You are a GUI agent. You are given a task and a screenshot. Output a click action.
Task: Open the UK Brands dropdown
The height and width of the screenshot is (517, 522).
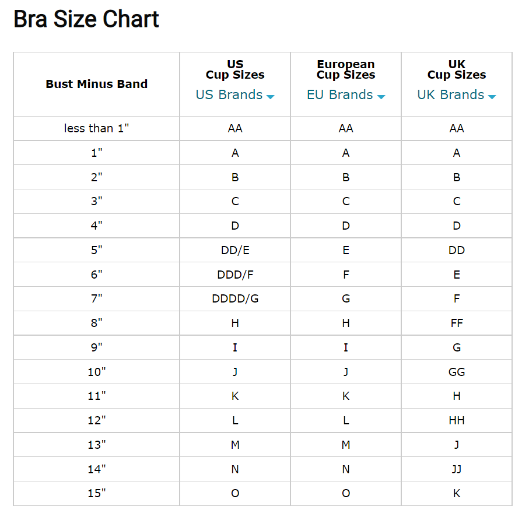pos(457,95)
